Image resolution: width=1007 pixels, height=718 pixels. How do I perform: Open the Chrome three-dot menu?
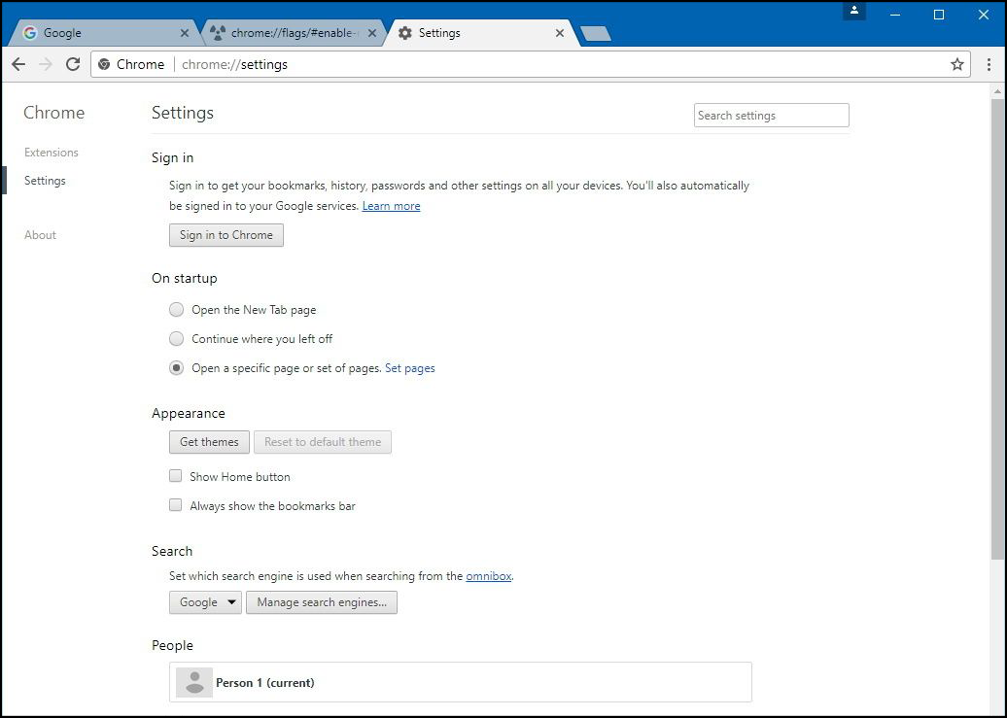pos(990,64)
